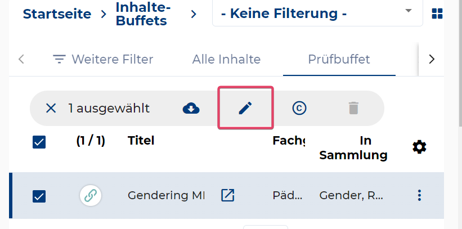This screenshot has width=462, height=229.
Task: Open license copyright icon
Action: (x=299, y=108)
